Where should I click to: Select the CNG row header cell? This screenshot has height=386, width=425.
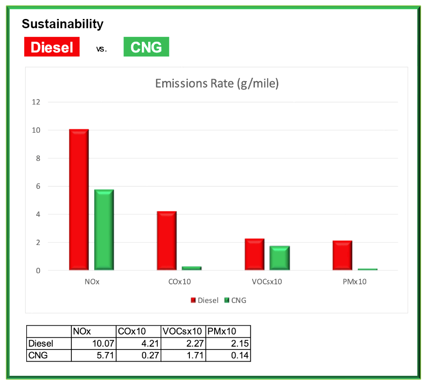click(49, 355)
